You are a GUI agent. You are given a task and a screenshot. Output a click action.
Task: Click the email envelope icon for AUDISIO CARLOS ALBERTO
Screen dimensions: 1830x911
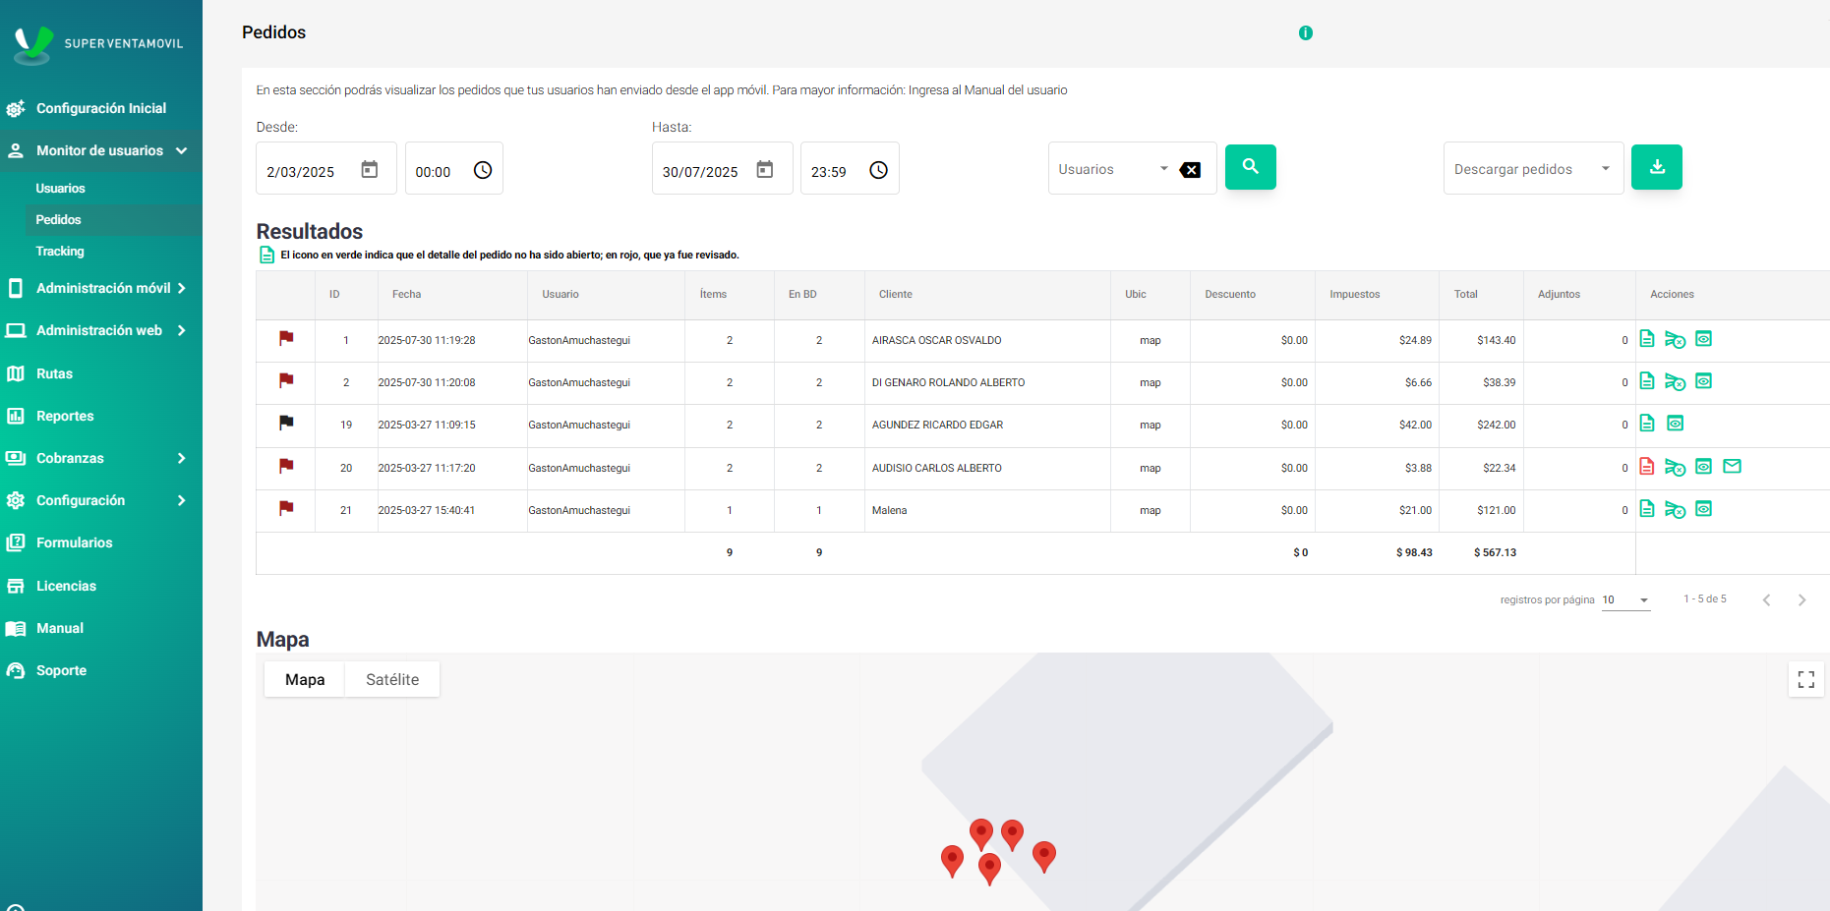point(1733,466)
